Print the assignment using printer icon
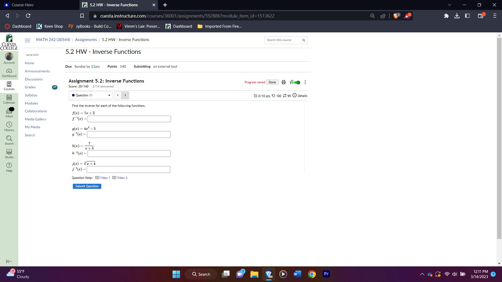Image resolution: width=502 pixels, height=282 pixels. point(283,82)
